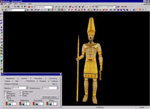Switch to the Attachment tab

10,78
